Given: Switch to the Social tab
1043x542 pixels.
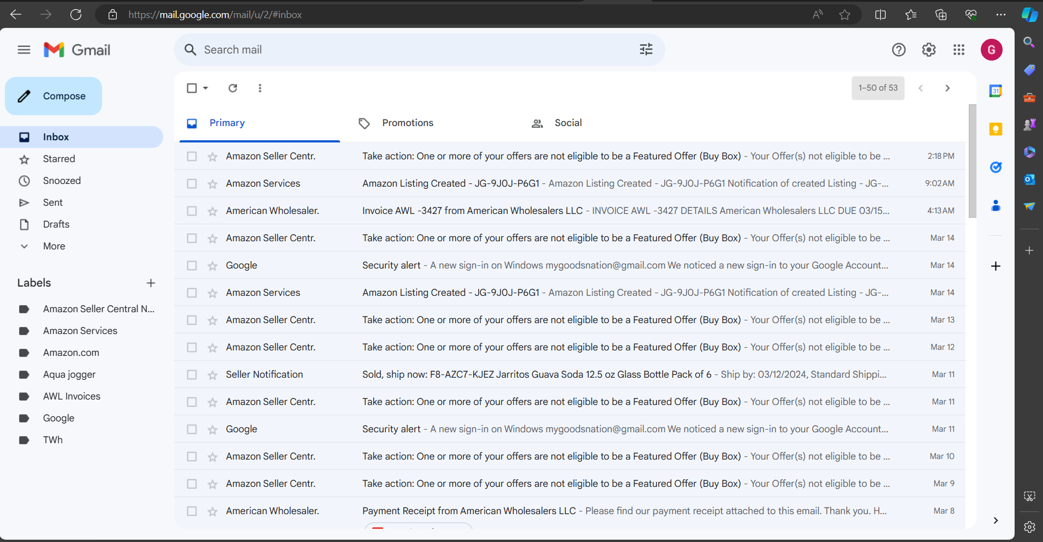Looking at the screenshot, I should [x=568, y=123].
